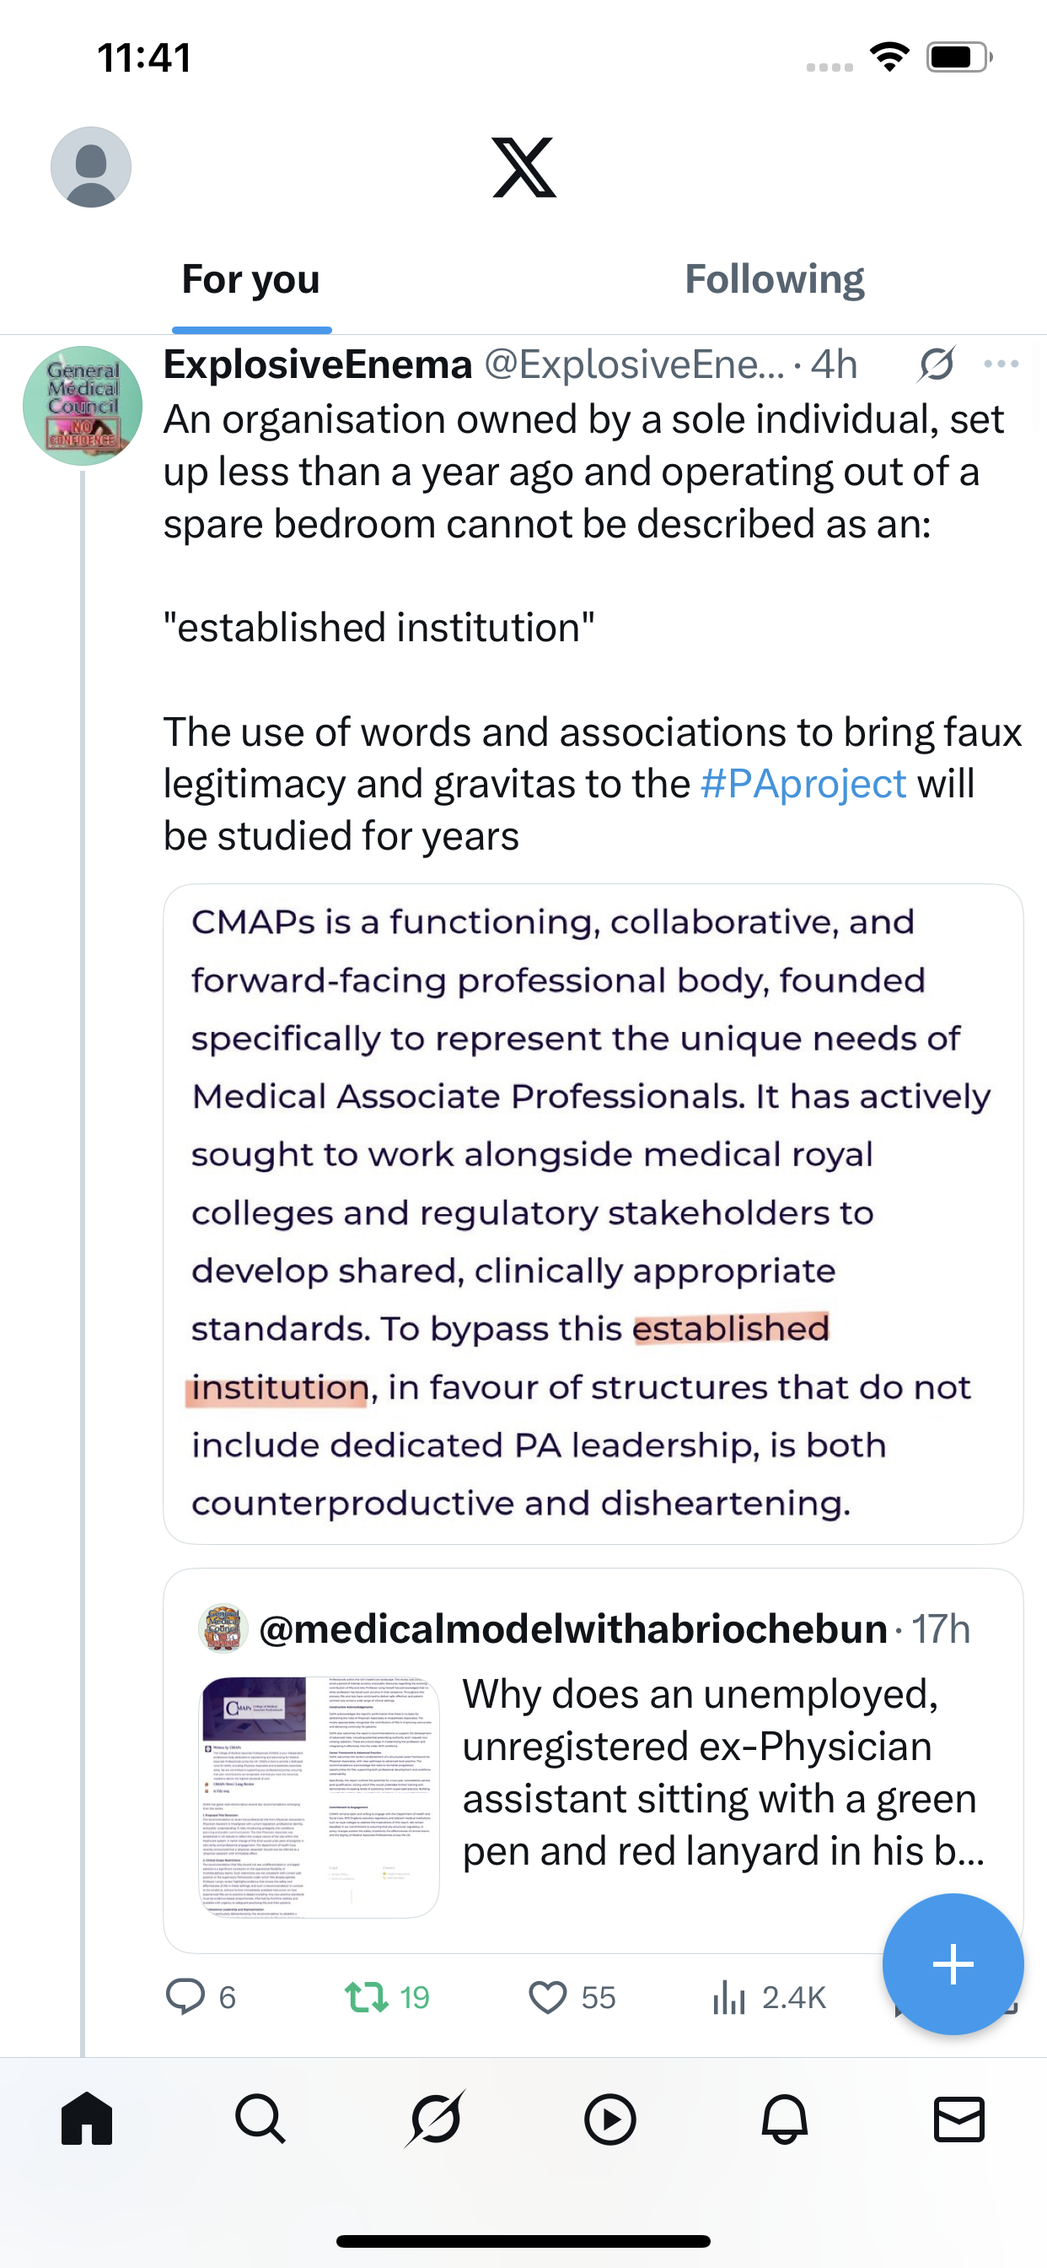Like the tweet with the heart icon

pos(547,1996)
